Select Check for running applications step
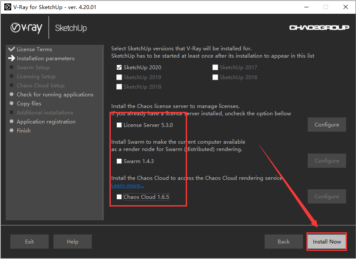Image resolution: width=356 pixels, height=259 pixels. (x=55, y=95)
